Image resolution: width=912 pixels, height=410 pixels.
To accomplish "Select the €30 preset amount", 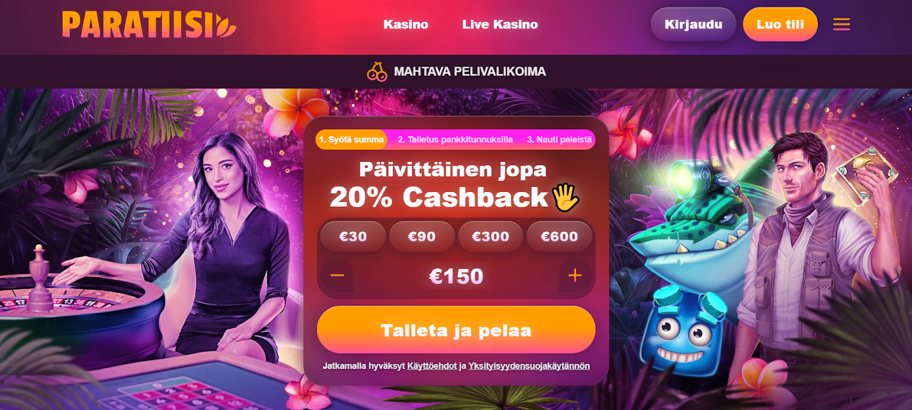I will (353, 236).
